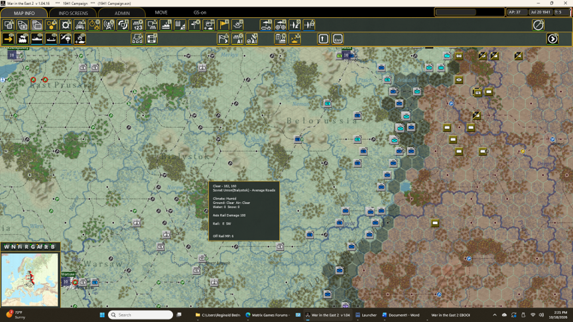This screenshot has width=573, height=322.
Task: Switch to the INFO SCREENS tab
Action: pyautogui.click(x=73, y=13)
